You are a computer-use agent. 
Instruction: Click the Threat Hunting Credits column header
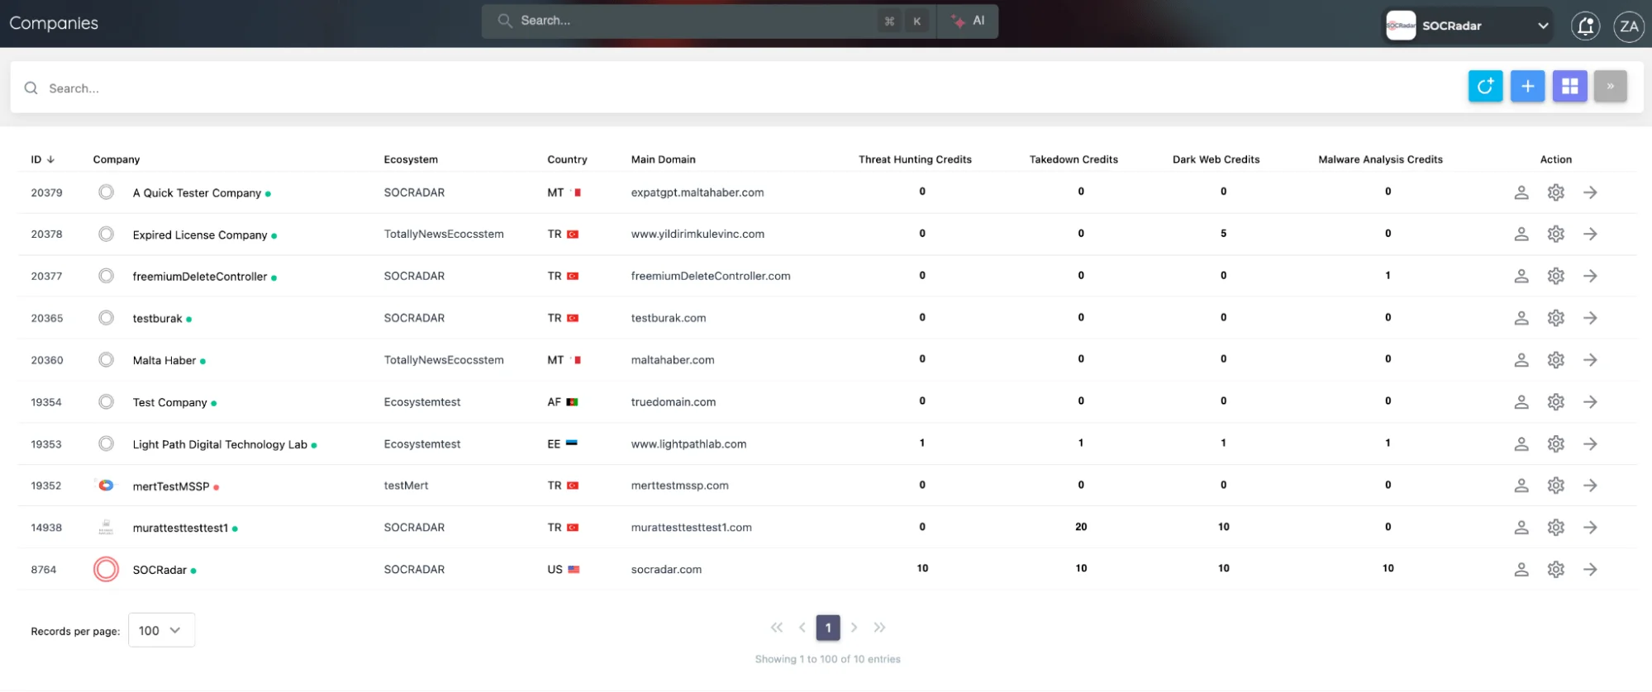pyautogui.click(x=915, y=159)
